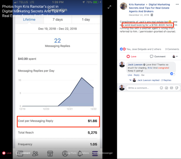Click the Kris mention in Jack's comment
The height and width of the screenshot is (159, 181).
coord(150,68)
